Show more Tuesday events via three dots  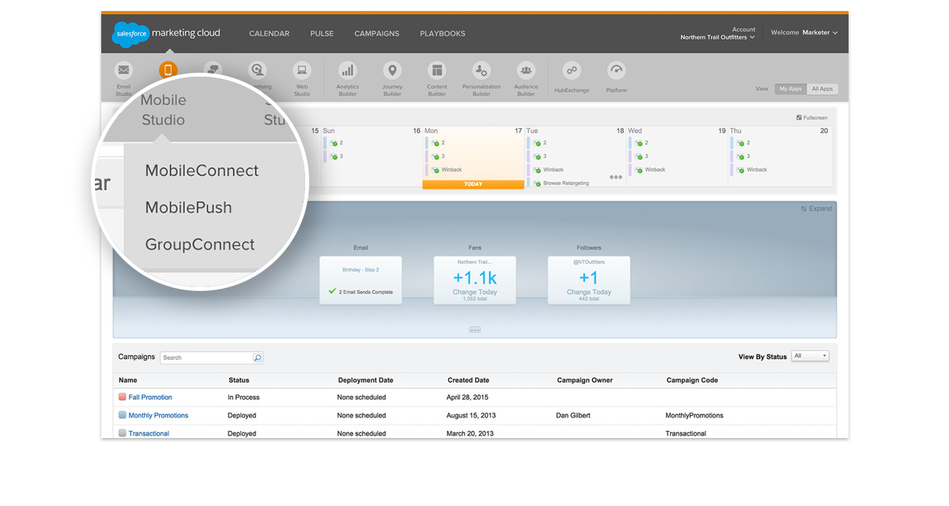(616, 177)
